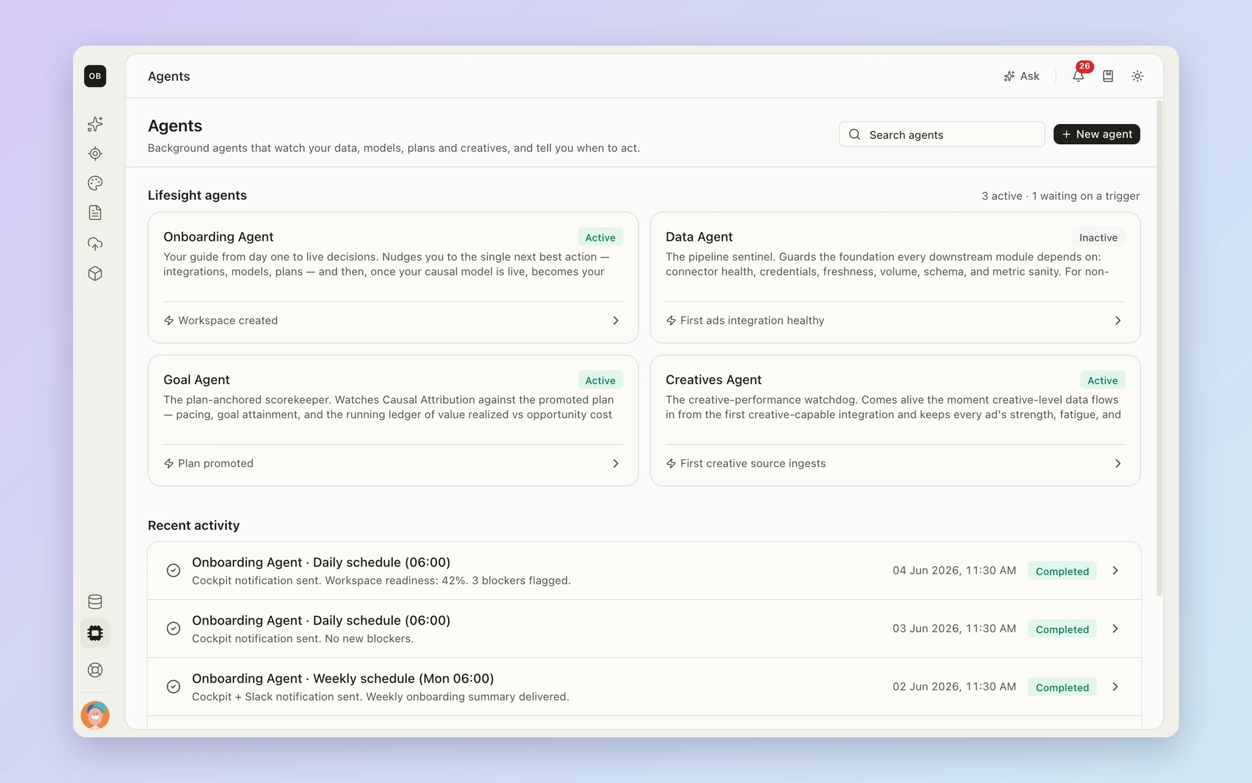This screenshot has height=783, width=1252.
Task: Open the sparkles AI sidebar icon
Action: click(x=95, y=124)
